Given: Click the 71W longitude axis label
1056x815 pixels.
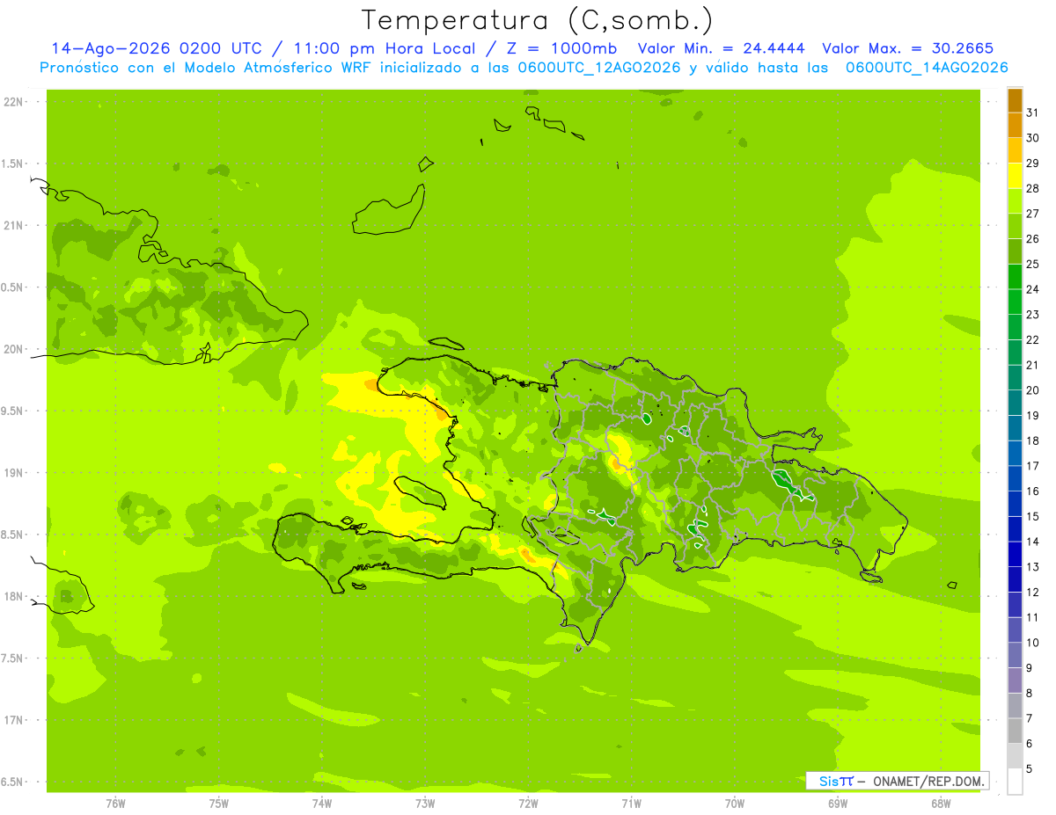Looking at the screenshot, I should point(631,804).
